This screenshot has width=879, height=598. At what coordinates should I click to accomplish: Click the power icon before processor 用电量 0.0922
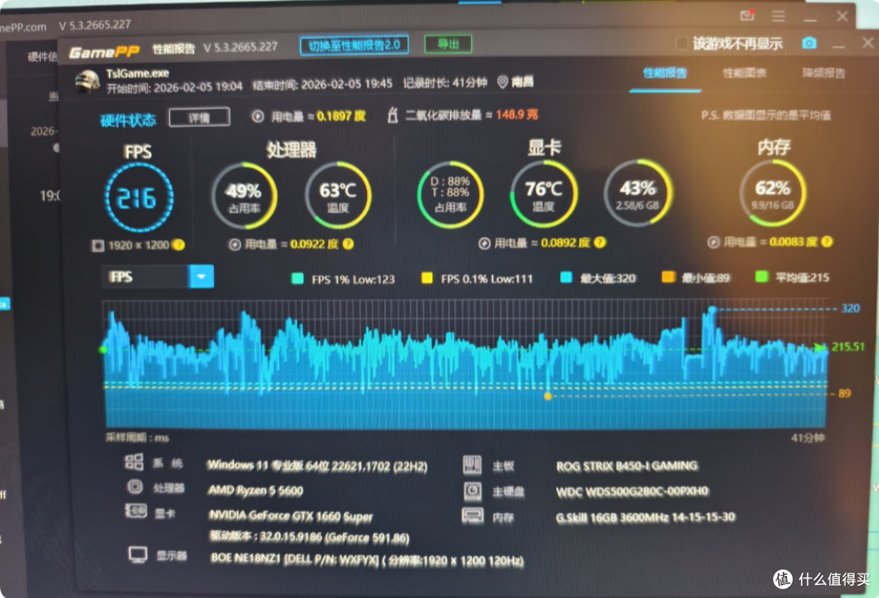pos(235,244)
